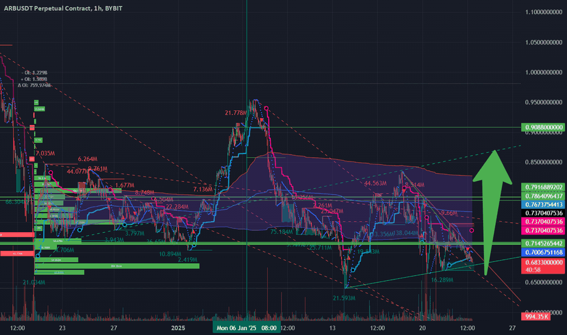567x335 pixels.
Task: Click the 21.034M green volume label
Action: click(x=33, y=283)
